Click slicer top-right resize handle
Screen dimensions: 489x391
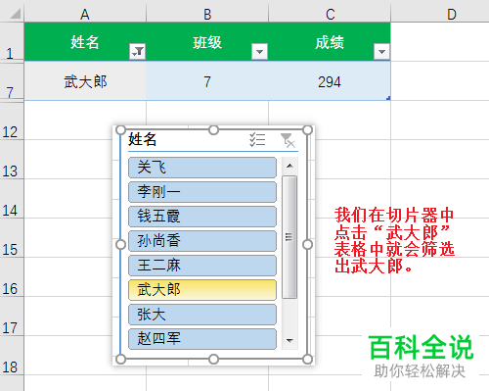(x=307, y=130)
